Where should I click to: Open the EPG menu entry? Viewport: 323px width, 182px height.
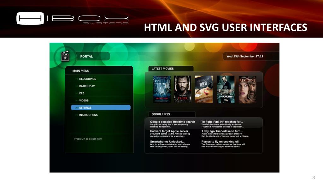[x=82, y=93]
